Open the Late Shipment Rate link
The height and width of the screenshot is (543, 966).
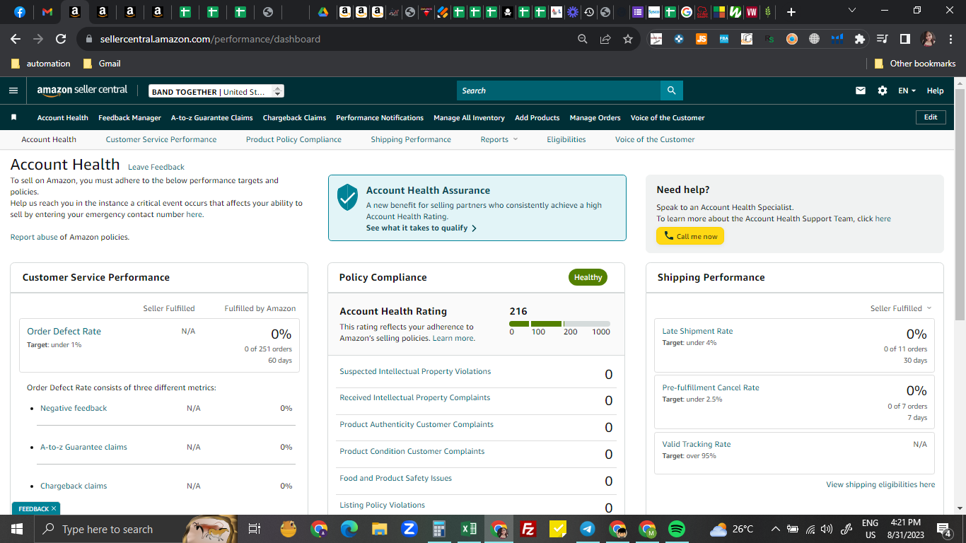pyautogui.click(x=697, y=331)
